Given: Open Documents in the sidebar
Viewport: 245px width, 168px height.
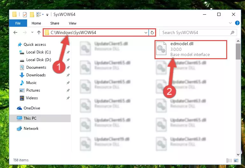Looking at the screenshot, I should (36, 67).
